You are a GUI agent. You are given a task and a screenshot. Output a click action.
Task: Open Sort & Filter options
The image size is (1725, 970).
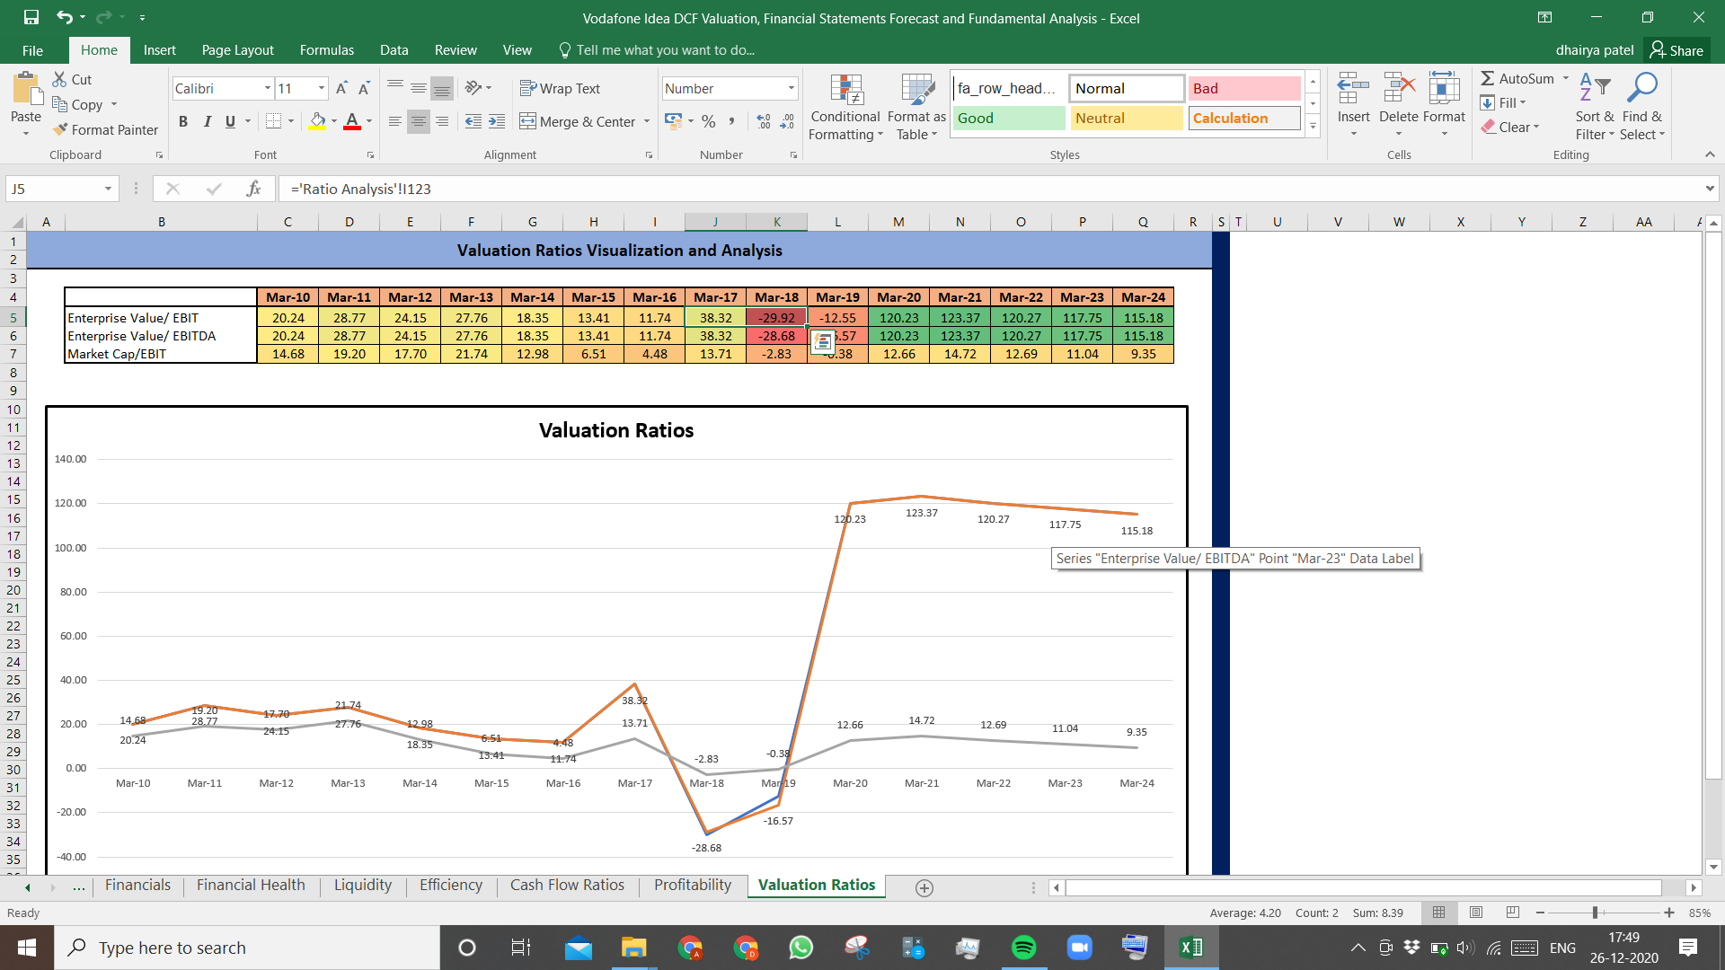point(1595,106)
